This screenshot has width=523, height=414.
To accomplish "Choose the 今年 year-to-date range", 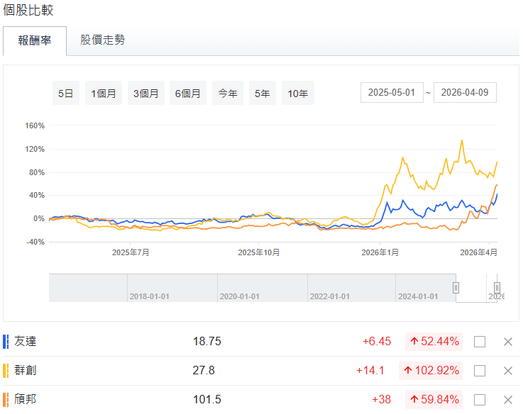I will 228,94.
